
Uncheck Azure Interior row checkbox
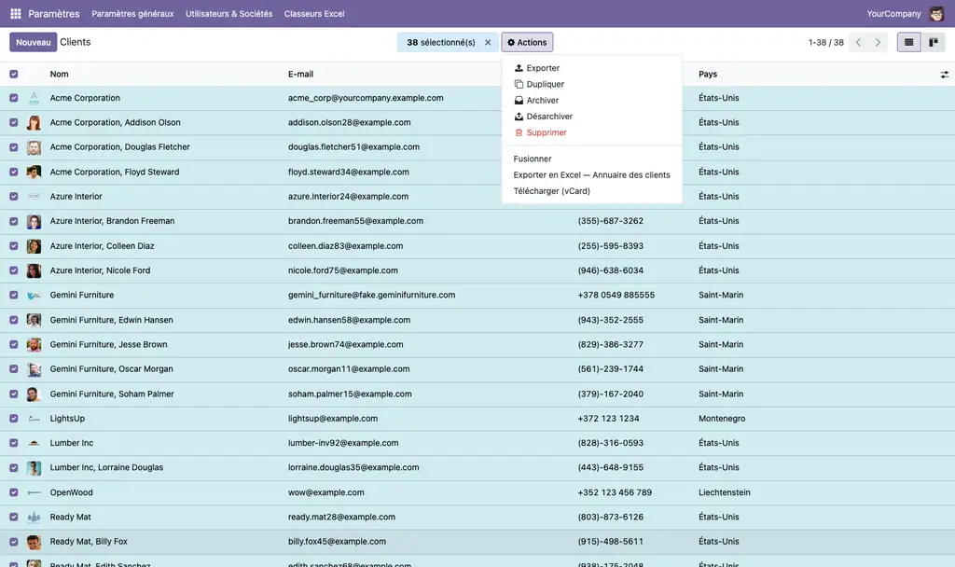[13, 197]
